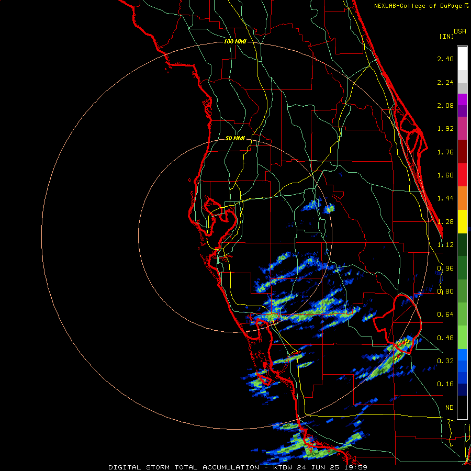This screenshot has width=471, height=471.
Task: Click the '0.48' legend value
Action: (x=445, y=338)
